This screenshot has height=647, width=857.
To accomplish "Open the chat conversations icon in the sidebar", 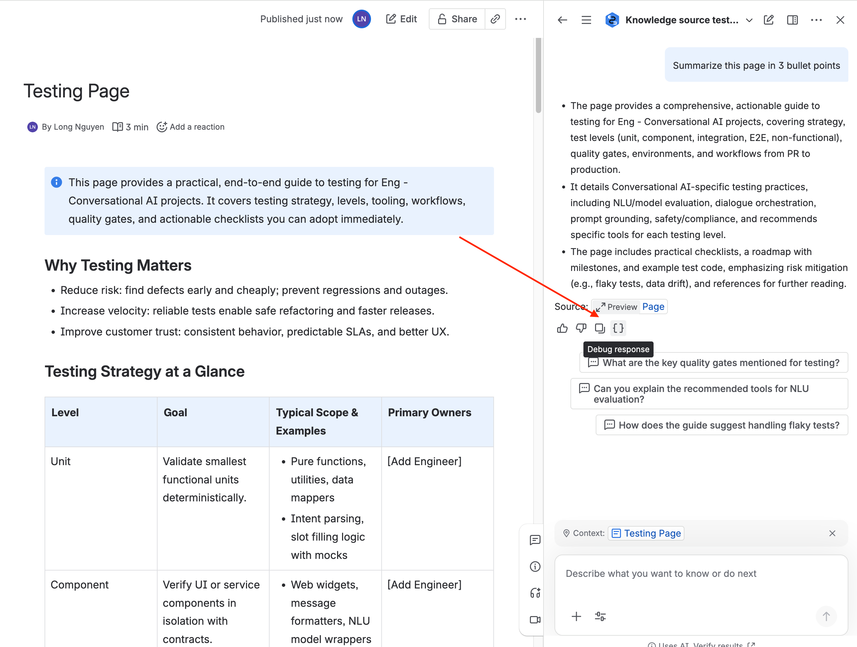I will 535,540.
